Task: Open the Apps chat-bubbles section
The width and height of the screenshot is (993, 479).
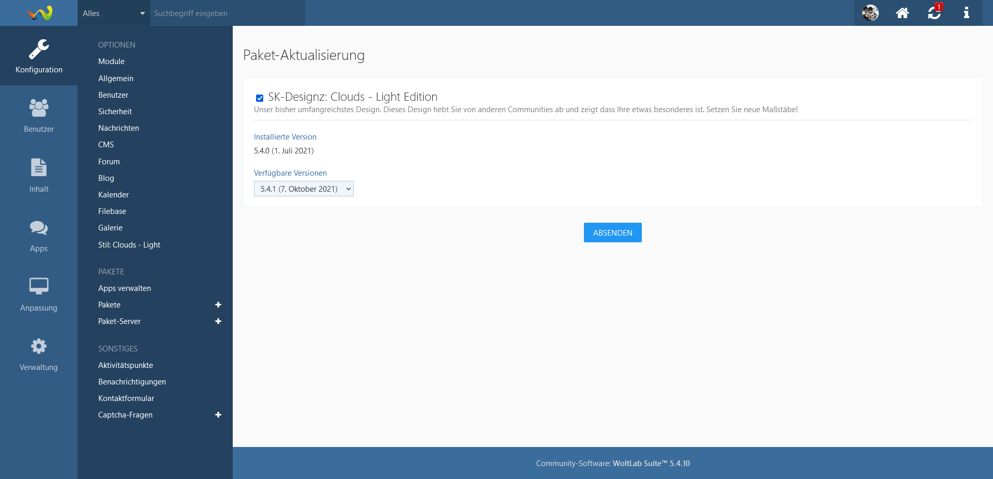Action: pos(39,235)
